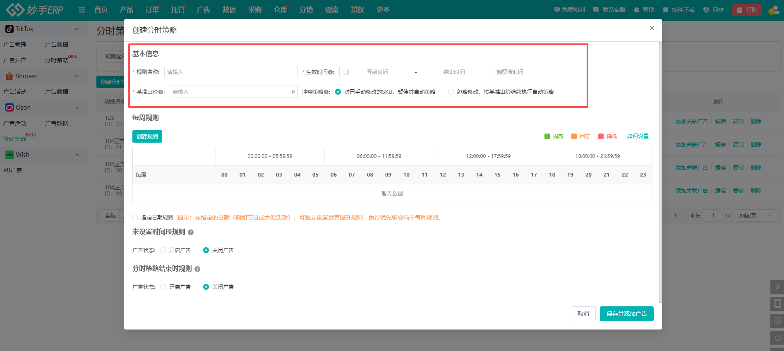Image resolution: width=784 pixels, height=351 pixels.
Task: Click the help icon beside 冲突策略
Action: tap(326, 92)
